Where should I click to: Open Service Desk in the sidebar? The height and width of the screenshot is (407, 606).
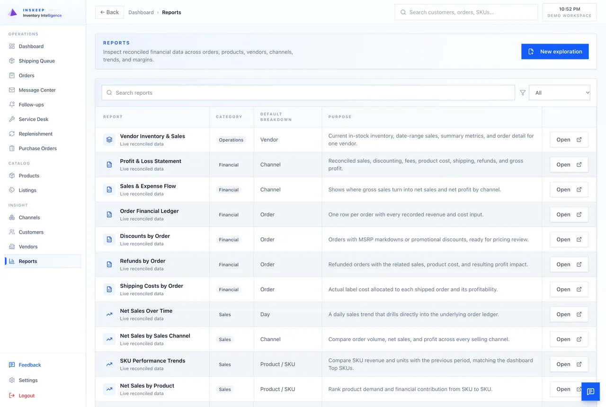(43, 119)
